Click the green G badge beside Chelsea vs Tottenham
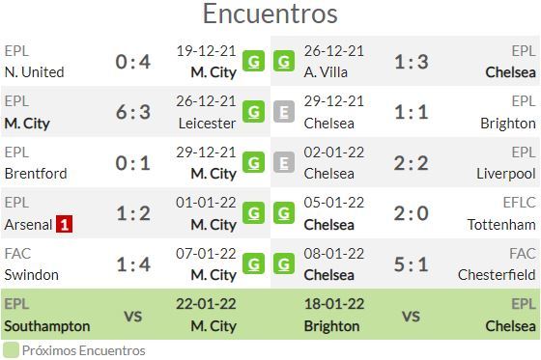Screen dimensions: 541x360 click(x=284, y=213)
